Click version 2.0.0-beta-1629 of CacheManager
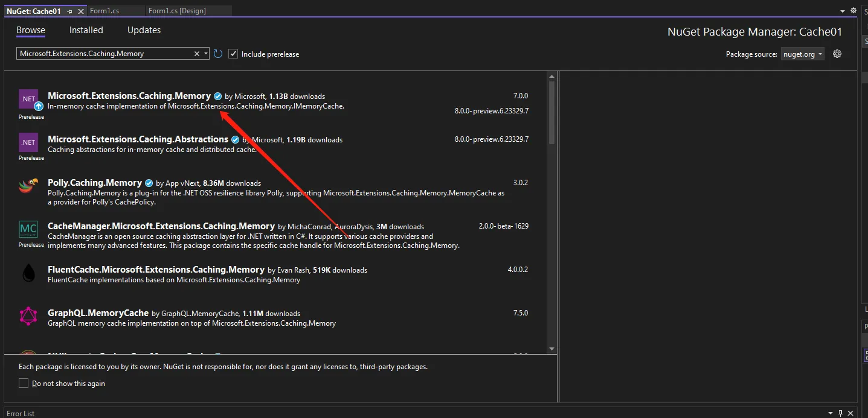The image size is (868, 418). pos(504,226)
